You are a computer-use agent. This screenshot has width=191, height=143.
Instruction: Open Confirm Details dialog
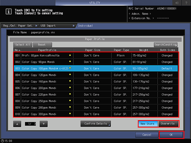pyautogui.click(x=96, y=123)
